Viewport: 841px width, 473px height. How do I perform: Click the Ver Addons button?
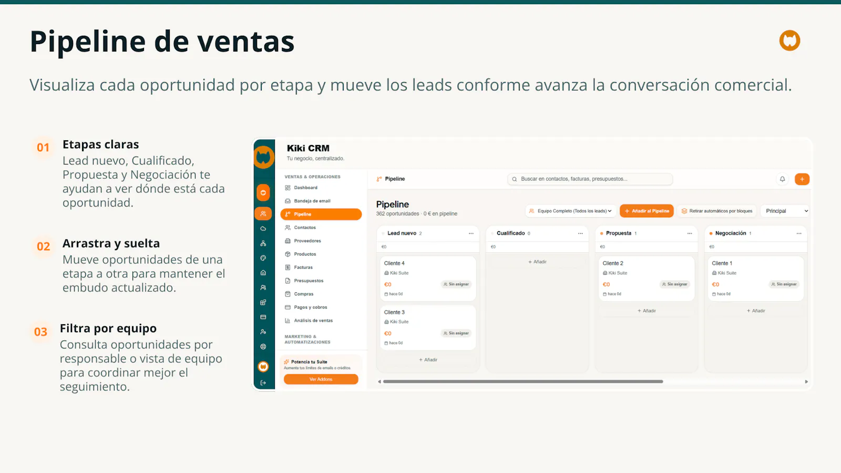[x=321, y=379]
